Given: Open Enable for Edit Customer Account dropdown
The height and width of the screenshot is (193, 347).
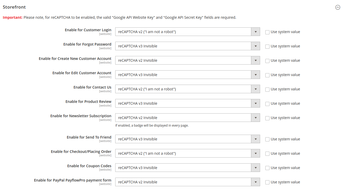Looking at the screenshot, I should pos(188,75).
